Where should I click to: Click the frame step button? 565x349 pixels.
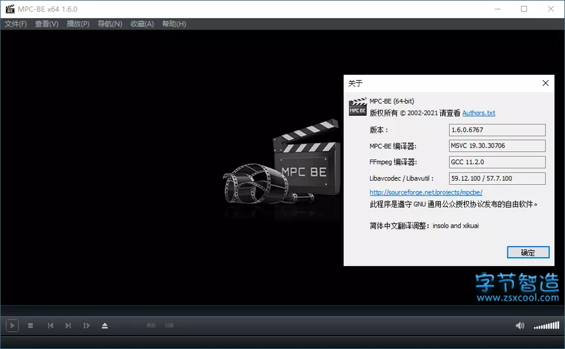click(87, 325)
